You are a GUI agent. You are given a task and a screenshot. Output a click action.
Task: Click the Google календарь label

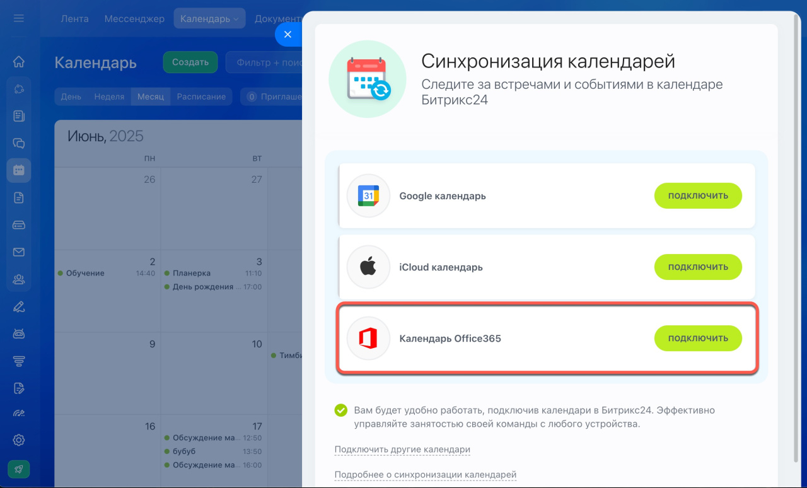coord(443,196)
